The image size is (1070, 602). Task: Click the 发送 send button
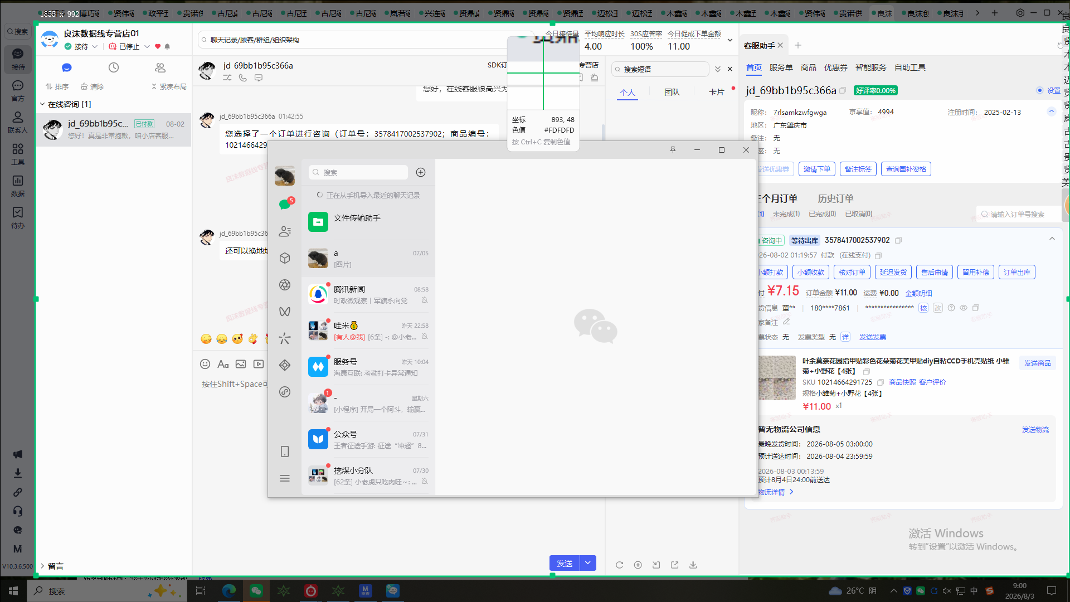(565, 563)
